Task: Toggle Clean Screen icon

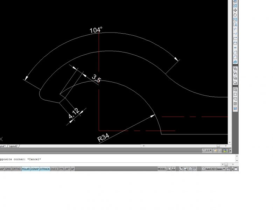Action: point(236,169)
